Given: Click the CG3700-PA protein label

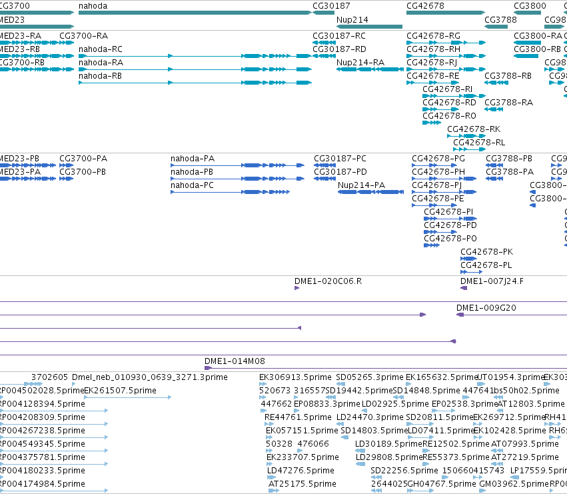Looking at the screenshot, I should [x=83, y=159].
